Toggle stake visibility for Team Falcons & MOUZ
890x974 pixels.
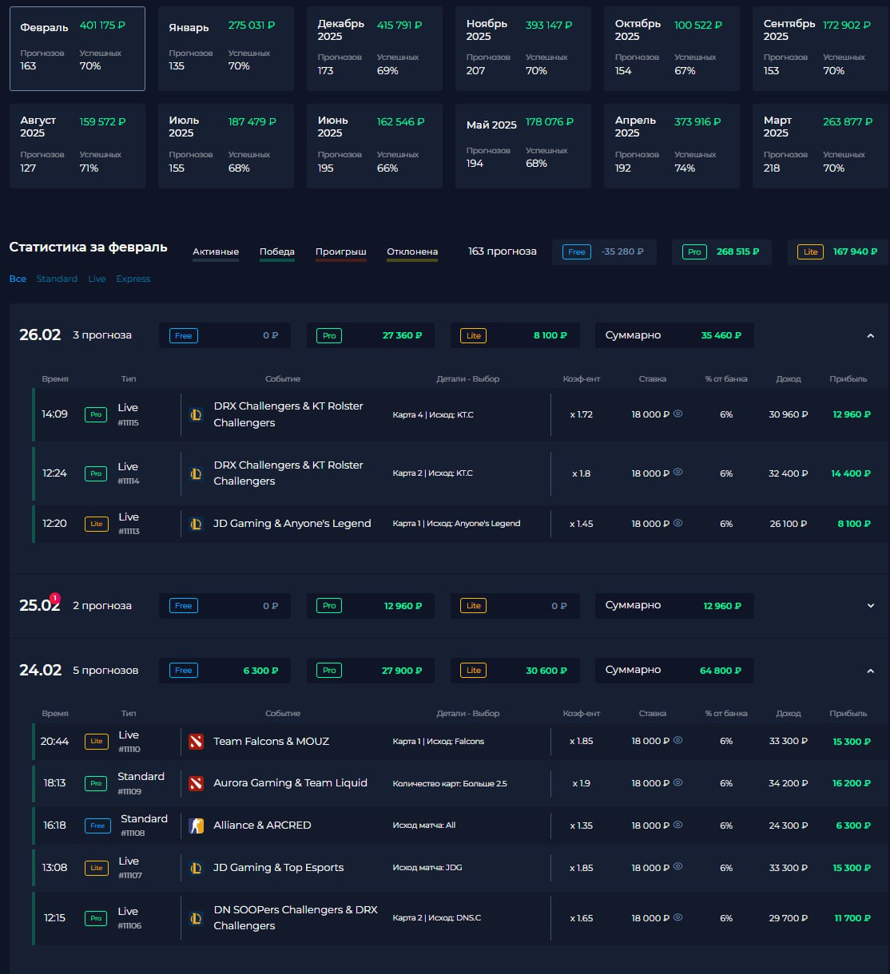(678, 741)
